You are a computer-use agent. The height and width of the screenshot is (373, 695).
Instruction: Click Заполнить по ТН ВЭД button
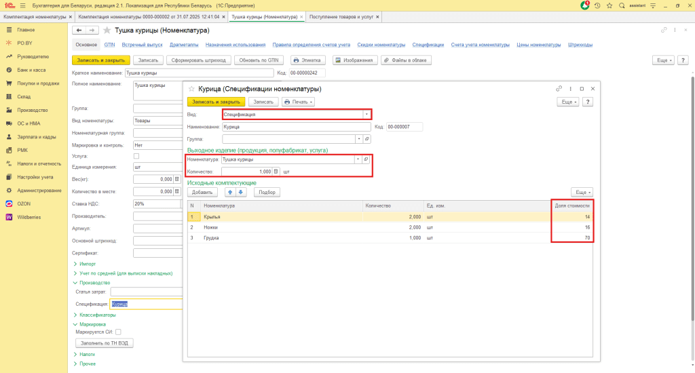coord(105,343)
